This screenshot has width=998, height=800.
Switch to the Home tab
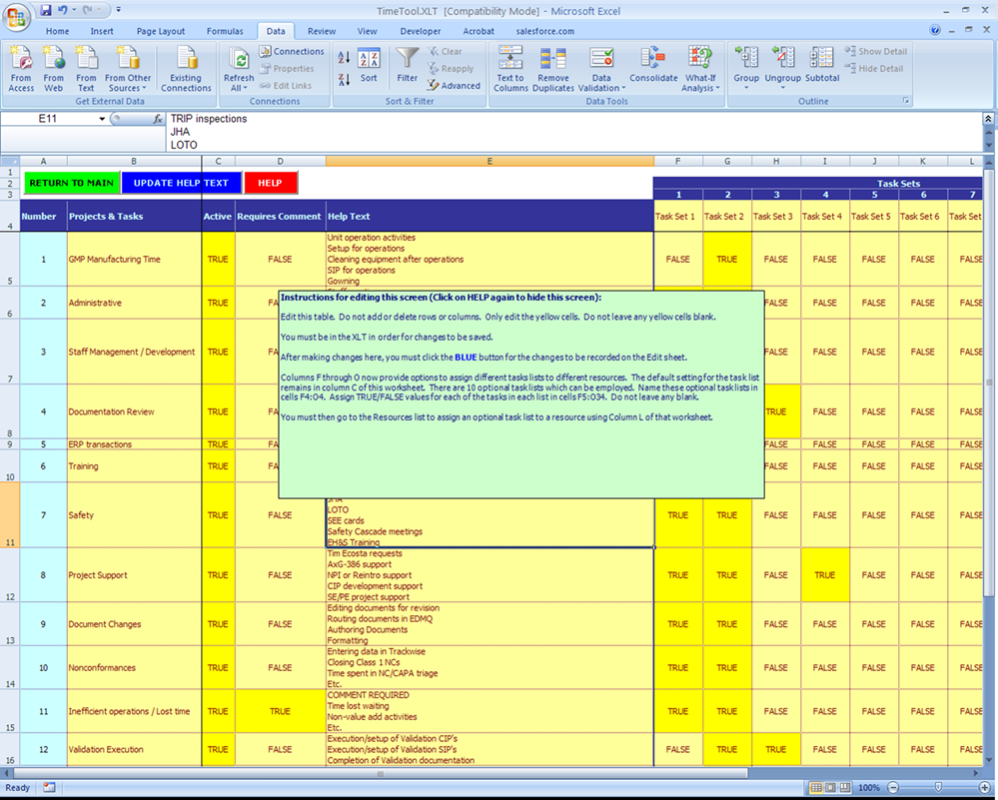click(x=57, y=31)
